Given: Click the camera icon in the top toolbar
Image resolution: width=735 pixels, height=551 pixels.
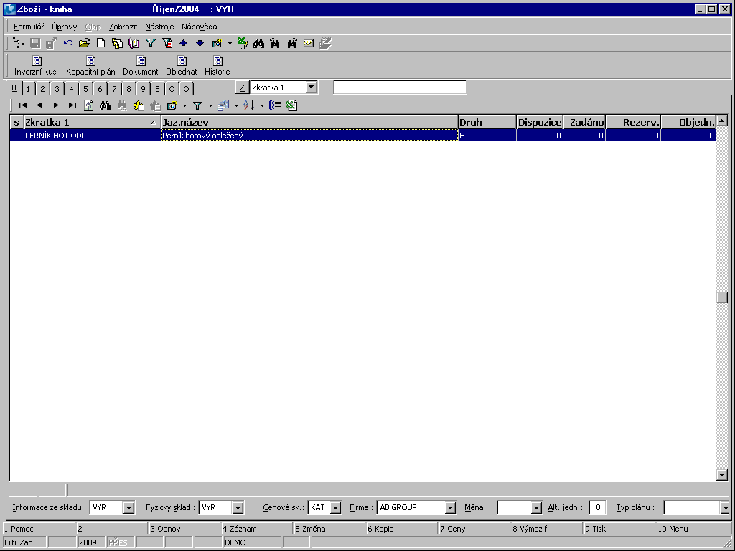Looking at the screenshot, I should [x=217, y=43].
